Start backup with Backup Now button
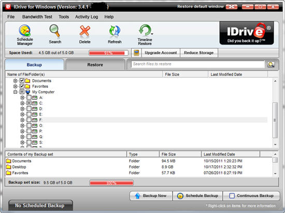Image resolution: width=285 pixels, height=213 pixels. pyautogui.click(x=151, y=196)
